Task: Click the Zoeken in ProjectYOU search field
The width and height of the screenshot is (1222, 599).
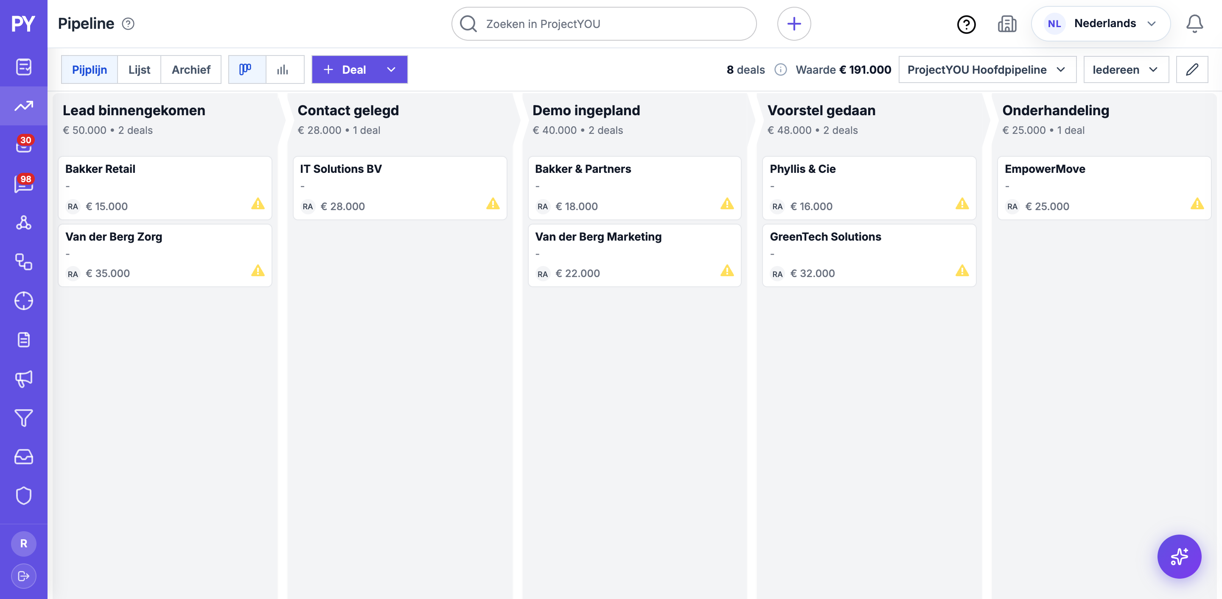Action: click(603, 24)
